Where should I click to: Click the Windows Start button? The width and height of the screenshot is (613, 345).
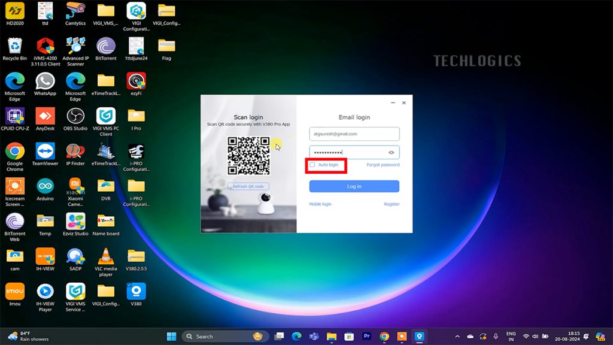tap(171, 337)
